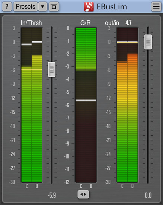Click the EBusLim title text

[112, 7]
